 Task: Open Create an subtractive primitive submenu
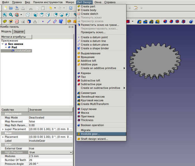point(101,88)
